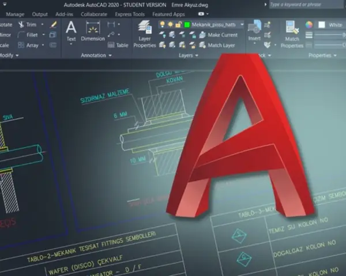Switch to the Collaborate tab
Screen dimensions: 346x276
point(94,14)
